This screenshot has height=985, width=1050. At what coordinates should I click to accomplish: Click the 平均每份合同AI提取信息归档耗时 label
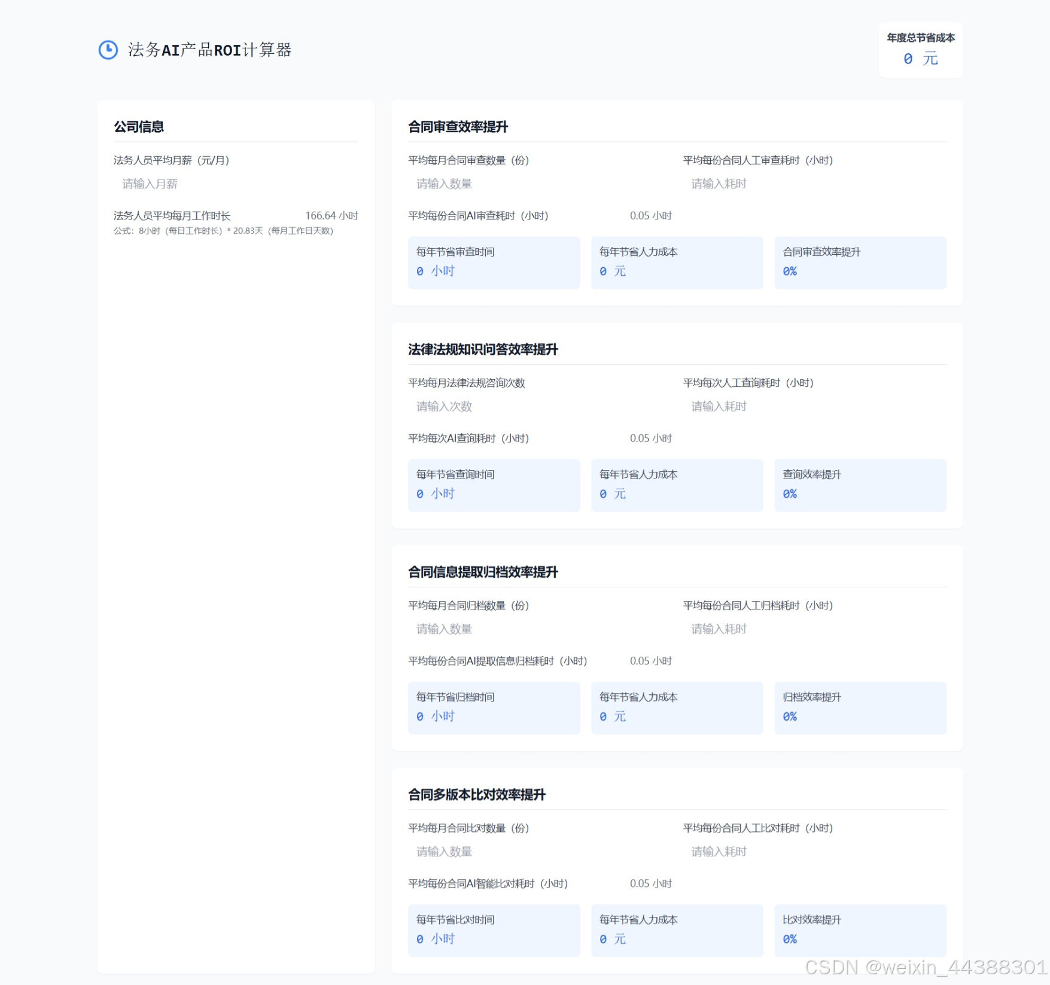coord(498,660)
